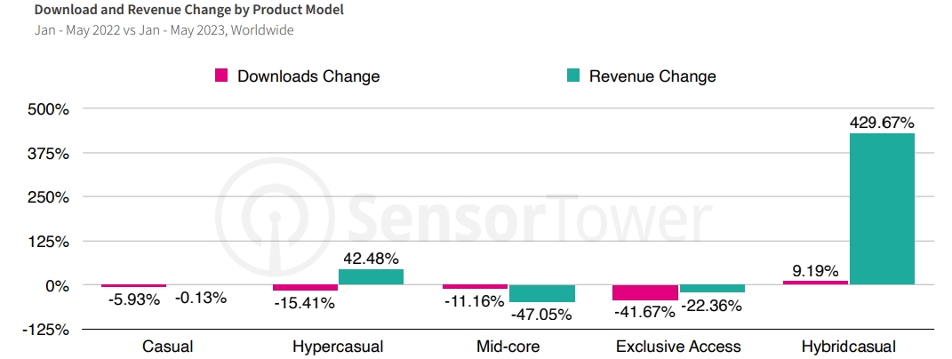Click the Hybridcasual category axis label
The image size is (952, 359).
[847, 347]
